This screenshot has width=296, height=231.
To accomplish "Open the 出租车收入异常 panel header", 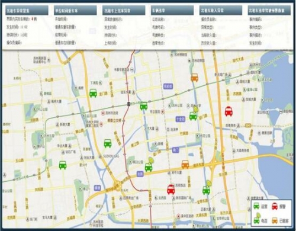I will (221, 10).
